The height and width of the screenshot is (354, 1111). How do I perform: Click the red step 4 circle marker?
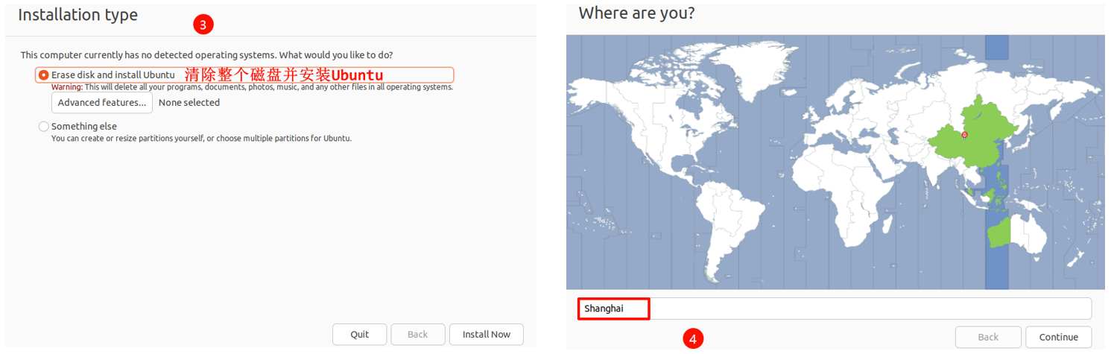pos(693,339)
